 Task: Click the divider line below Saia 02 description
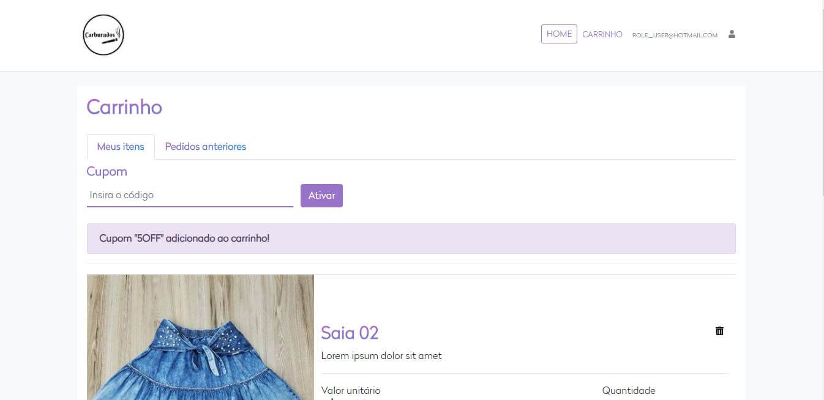click(525, 373)
